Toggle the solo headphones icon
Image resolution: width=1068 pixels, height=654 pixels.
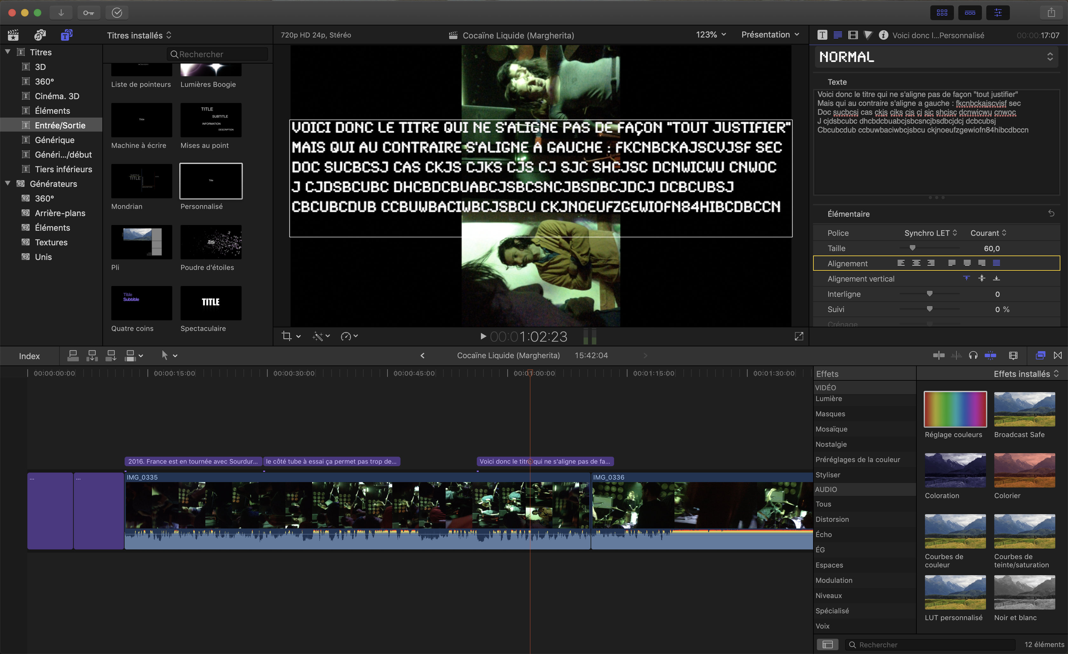click(x=973, y=355)
